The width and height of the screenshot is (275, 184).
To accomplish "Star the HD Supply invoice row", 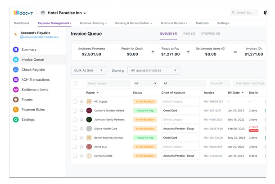I will [81, 101].
